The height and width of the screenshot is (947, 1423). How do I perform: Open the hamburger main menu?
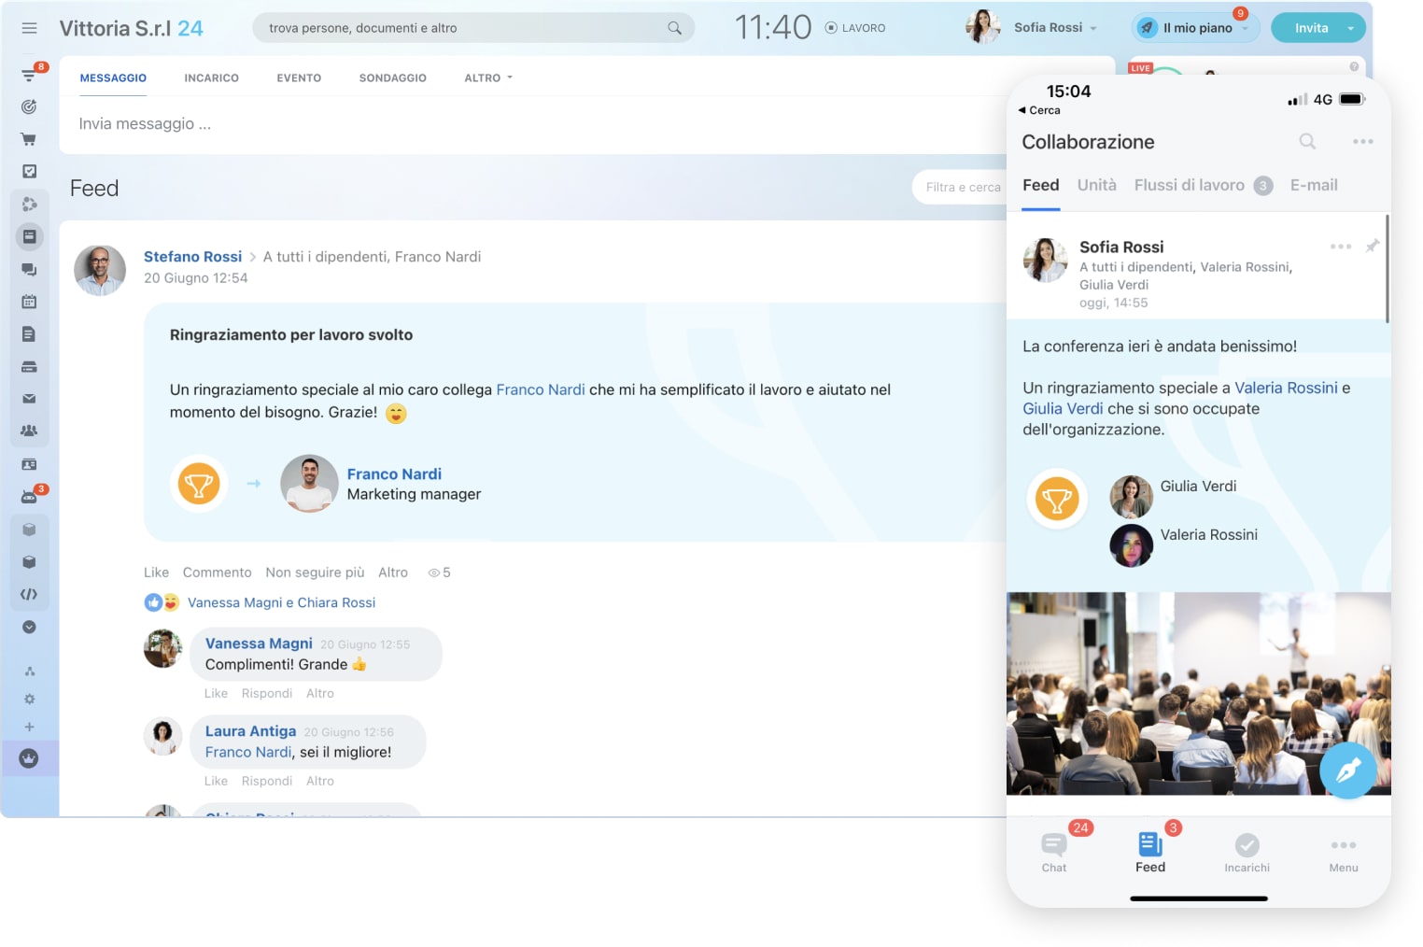[x=29, y=28]
